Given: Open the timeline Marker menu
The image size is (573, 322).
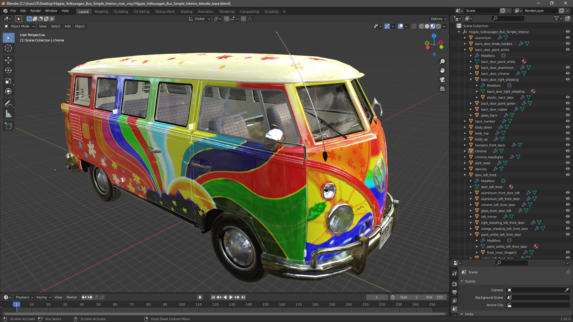Looking at the screenshot, I should pos(72,297).
